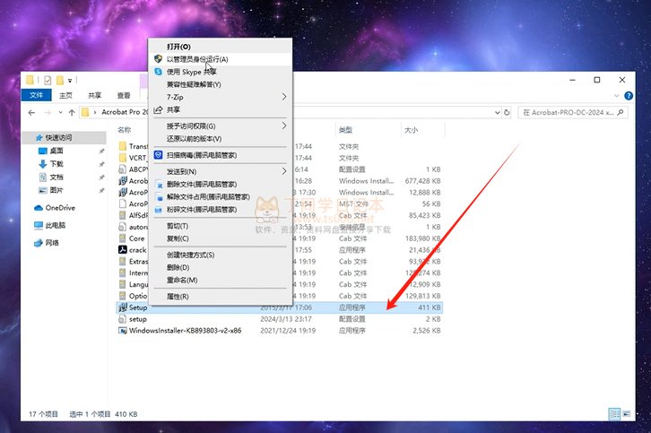This screenshot has width=651, height=433.
Task: Click the Explorer help question mark icon
Action: 629,96
